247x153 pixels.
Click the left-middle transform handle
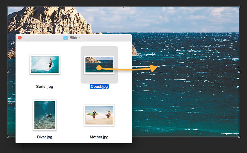tap(7, 72)
